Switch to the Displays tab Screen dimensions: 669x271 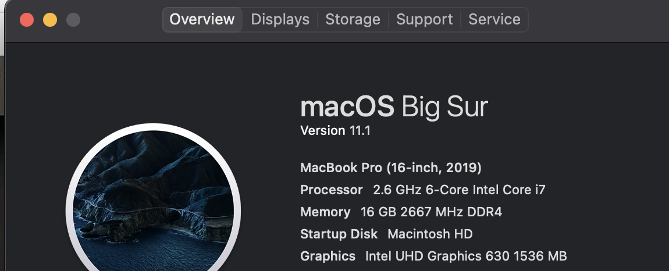coord(280,20)
